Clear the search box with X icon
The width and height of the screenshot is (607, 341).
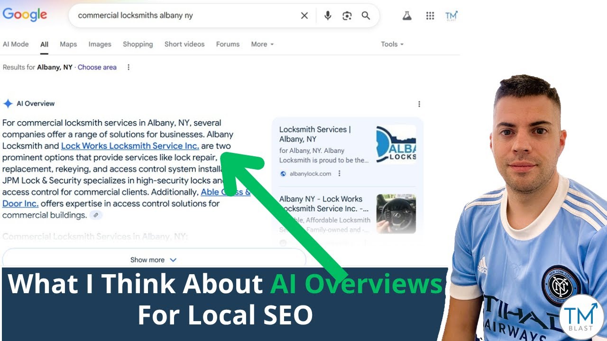tap(304, 16)
